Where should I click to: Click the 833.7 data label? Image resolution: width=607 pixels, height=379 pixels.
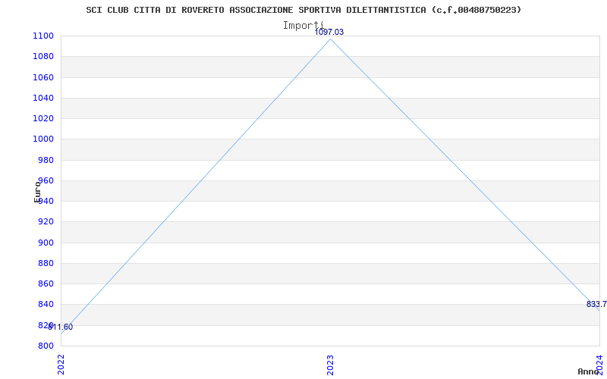pos(596,305)
